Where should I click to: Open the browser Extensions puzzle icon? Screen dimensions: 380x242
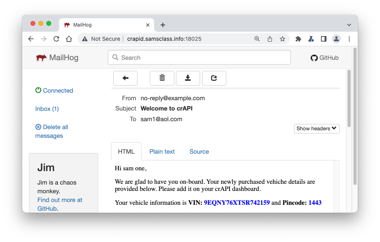coord(298,39)
